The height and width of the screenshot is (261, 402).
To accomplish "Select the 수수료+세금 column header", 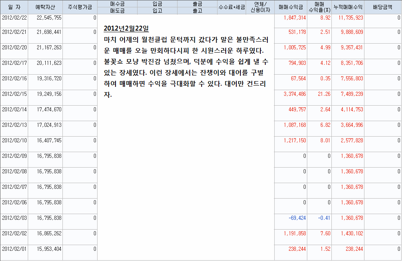I will click(231, 7).
